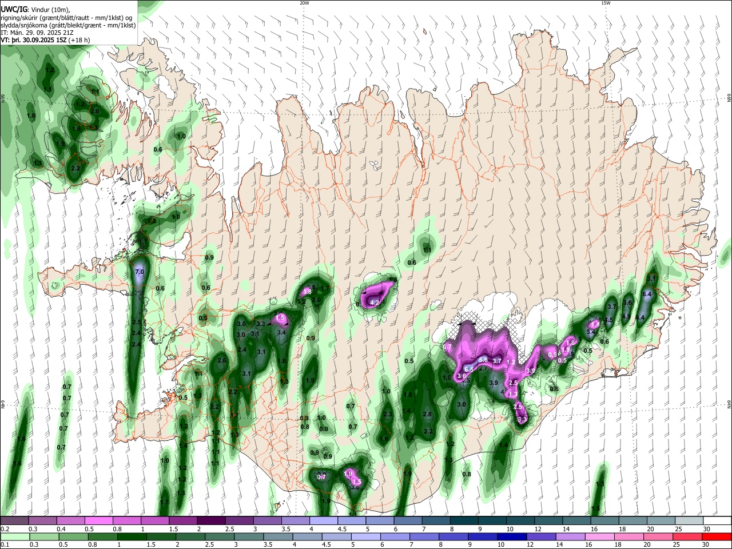The height and width of the screenshot is (549, 732).
Task: Click the 0.2 mauve snow legend swatch
Action: click(x=14, y=521)
